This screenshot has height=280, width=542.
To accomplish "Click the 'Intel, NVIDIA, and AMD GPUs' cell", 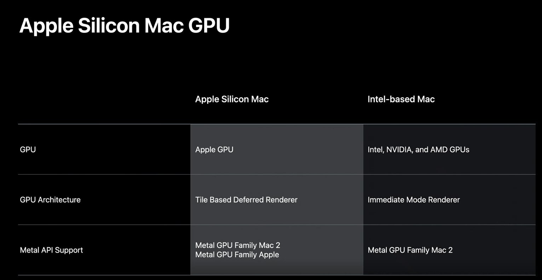I will (x=418, y=150).
